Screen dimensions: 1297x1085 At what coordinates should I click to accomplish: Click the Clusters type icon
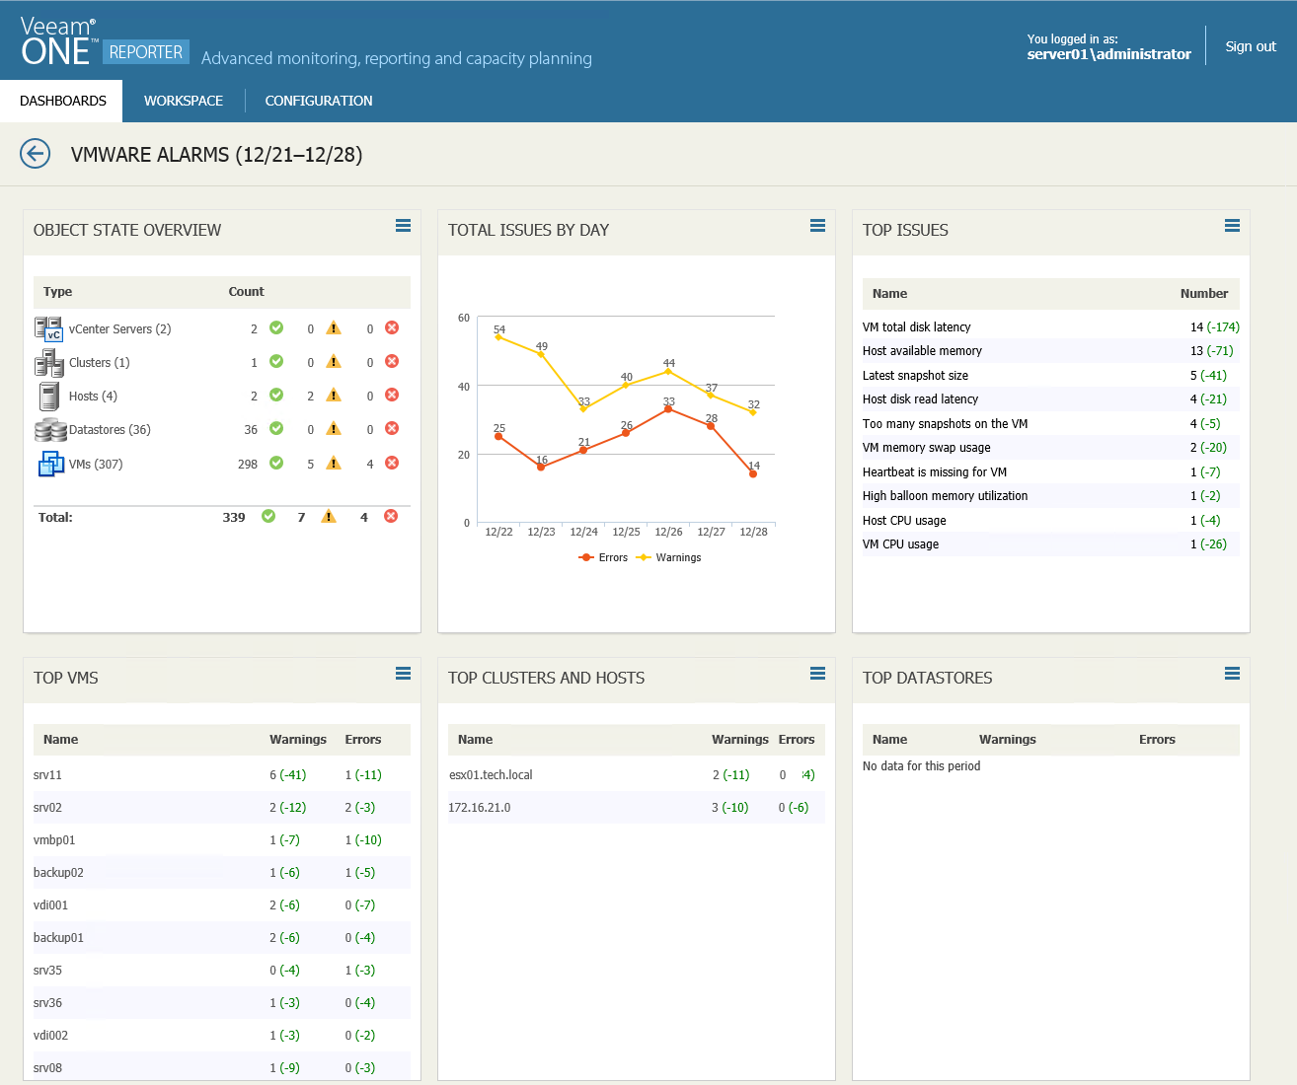click(x=48, y=363)
